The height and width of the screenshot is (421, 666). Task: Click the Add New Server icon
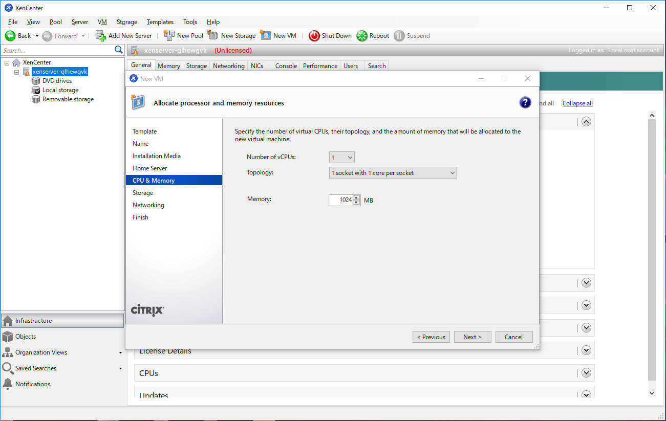click(101, 36)
